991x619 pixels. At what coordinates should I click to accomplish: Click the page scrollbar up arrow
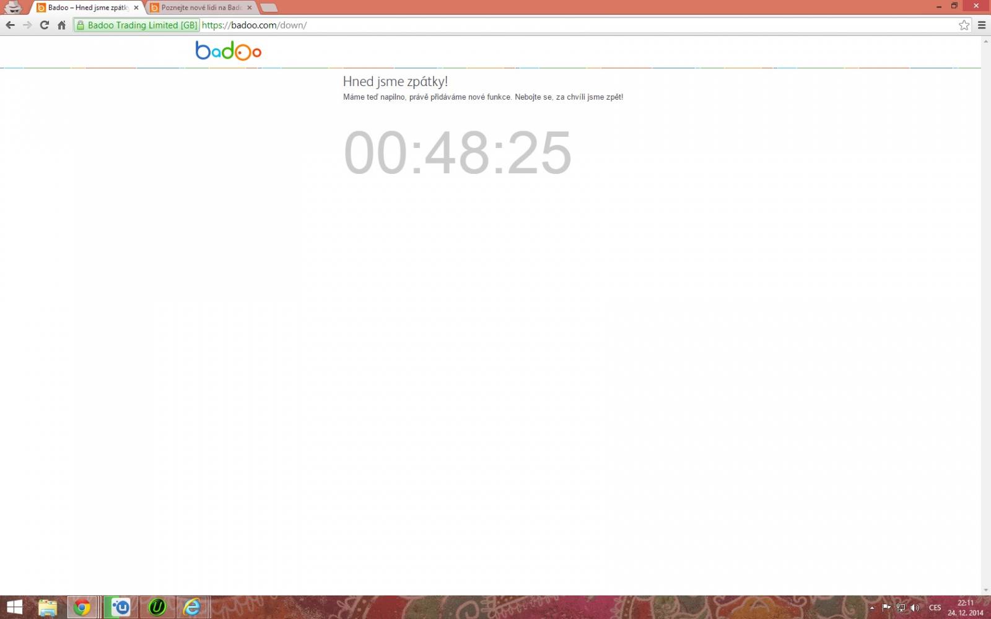986,41
